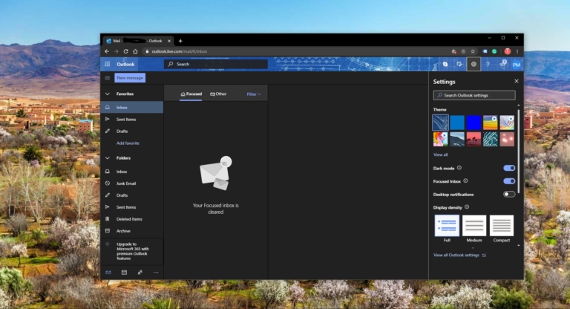Screen dimensions: 570x309
Task: Open Sent Items under Favorites
Action: tap(132, 120)
